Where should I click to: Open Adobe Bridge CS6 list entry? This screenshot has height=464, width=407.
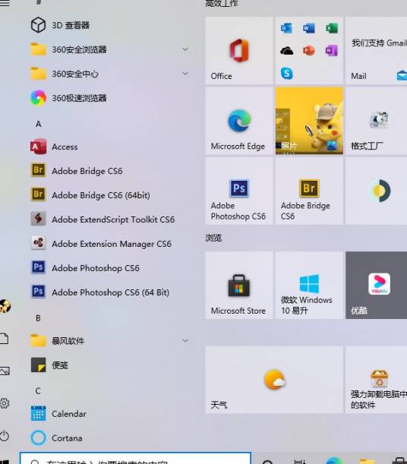(110, 171)
